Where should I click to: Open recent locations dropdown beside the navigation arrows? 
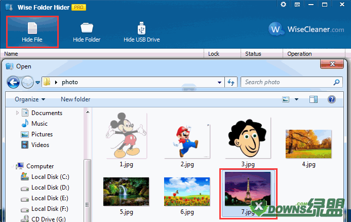[x=38, y=83]
